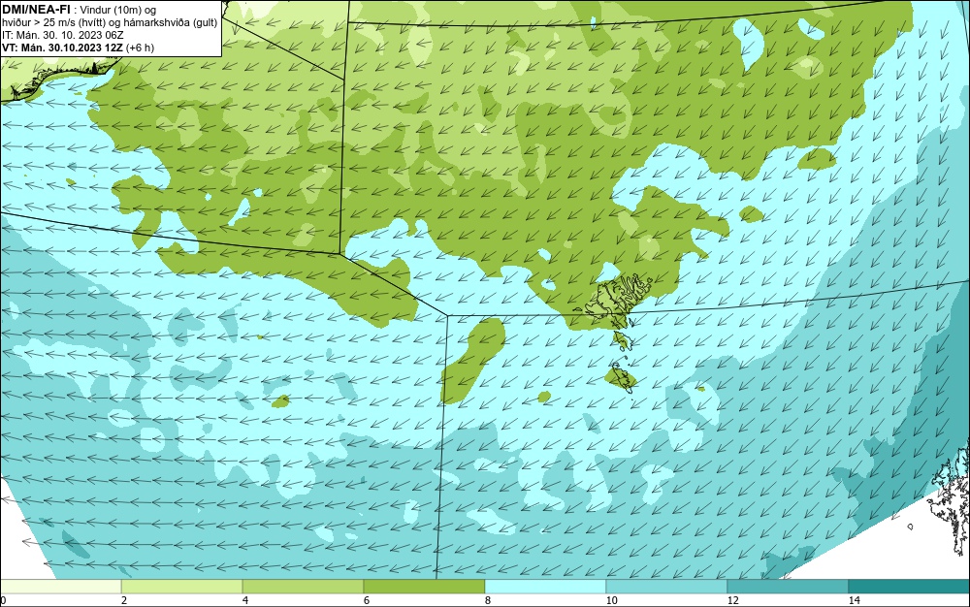This screenshot has height=607, width=970.
Task: Click the 10–12 m/s teal legend swatch
Action: pyautogui.click(x=667, y=586)
